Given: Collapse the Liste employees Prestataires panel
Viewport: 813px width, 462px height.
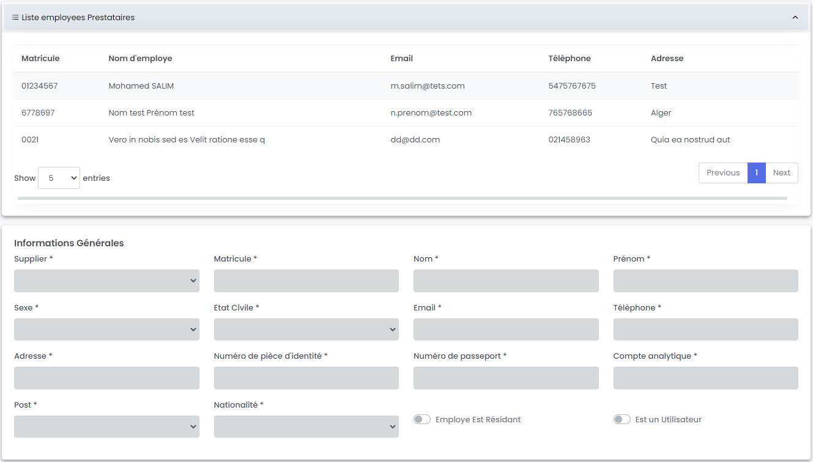Looking at the screenshot, I should point(795,18).
